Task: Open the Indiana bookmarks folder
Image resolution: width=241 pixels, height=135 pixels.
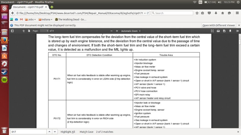Action: coord(45,19)
